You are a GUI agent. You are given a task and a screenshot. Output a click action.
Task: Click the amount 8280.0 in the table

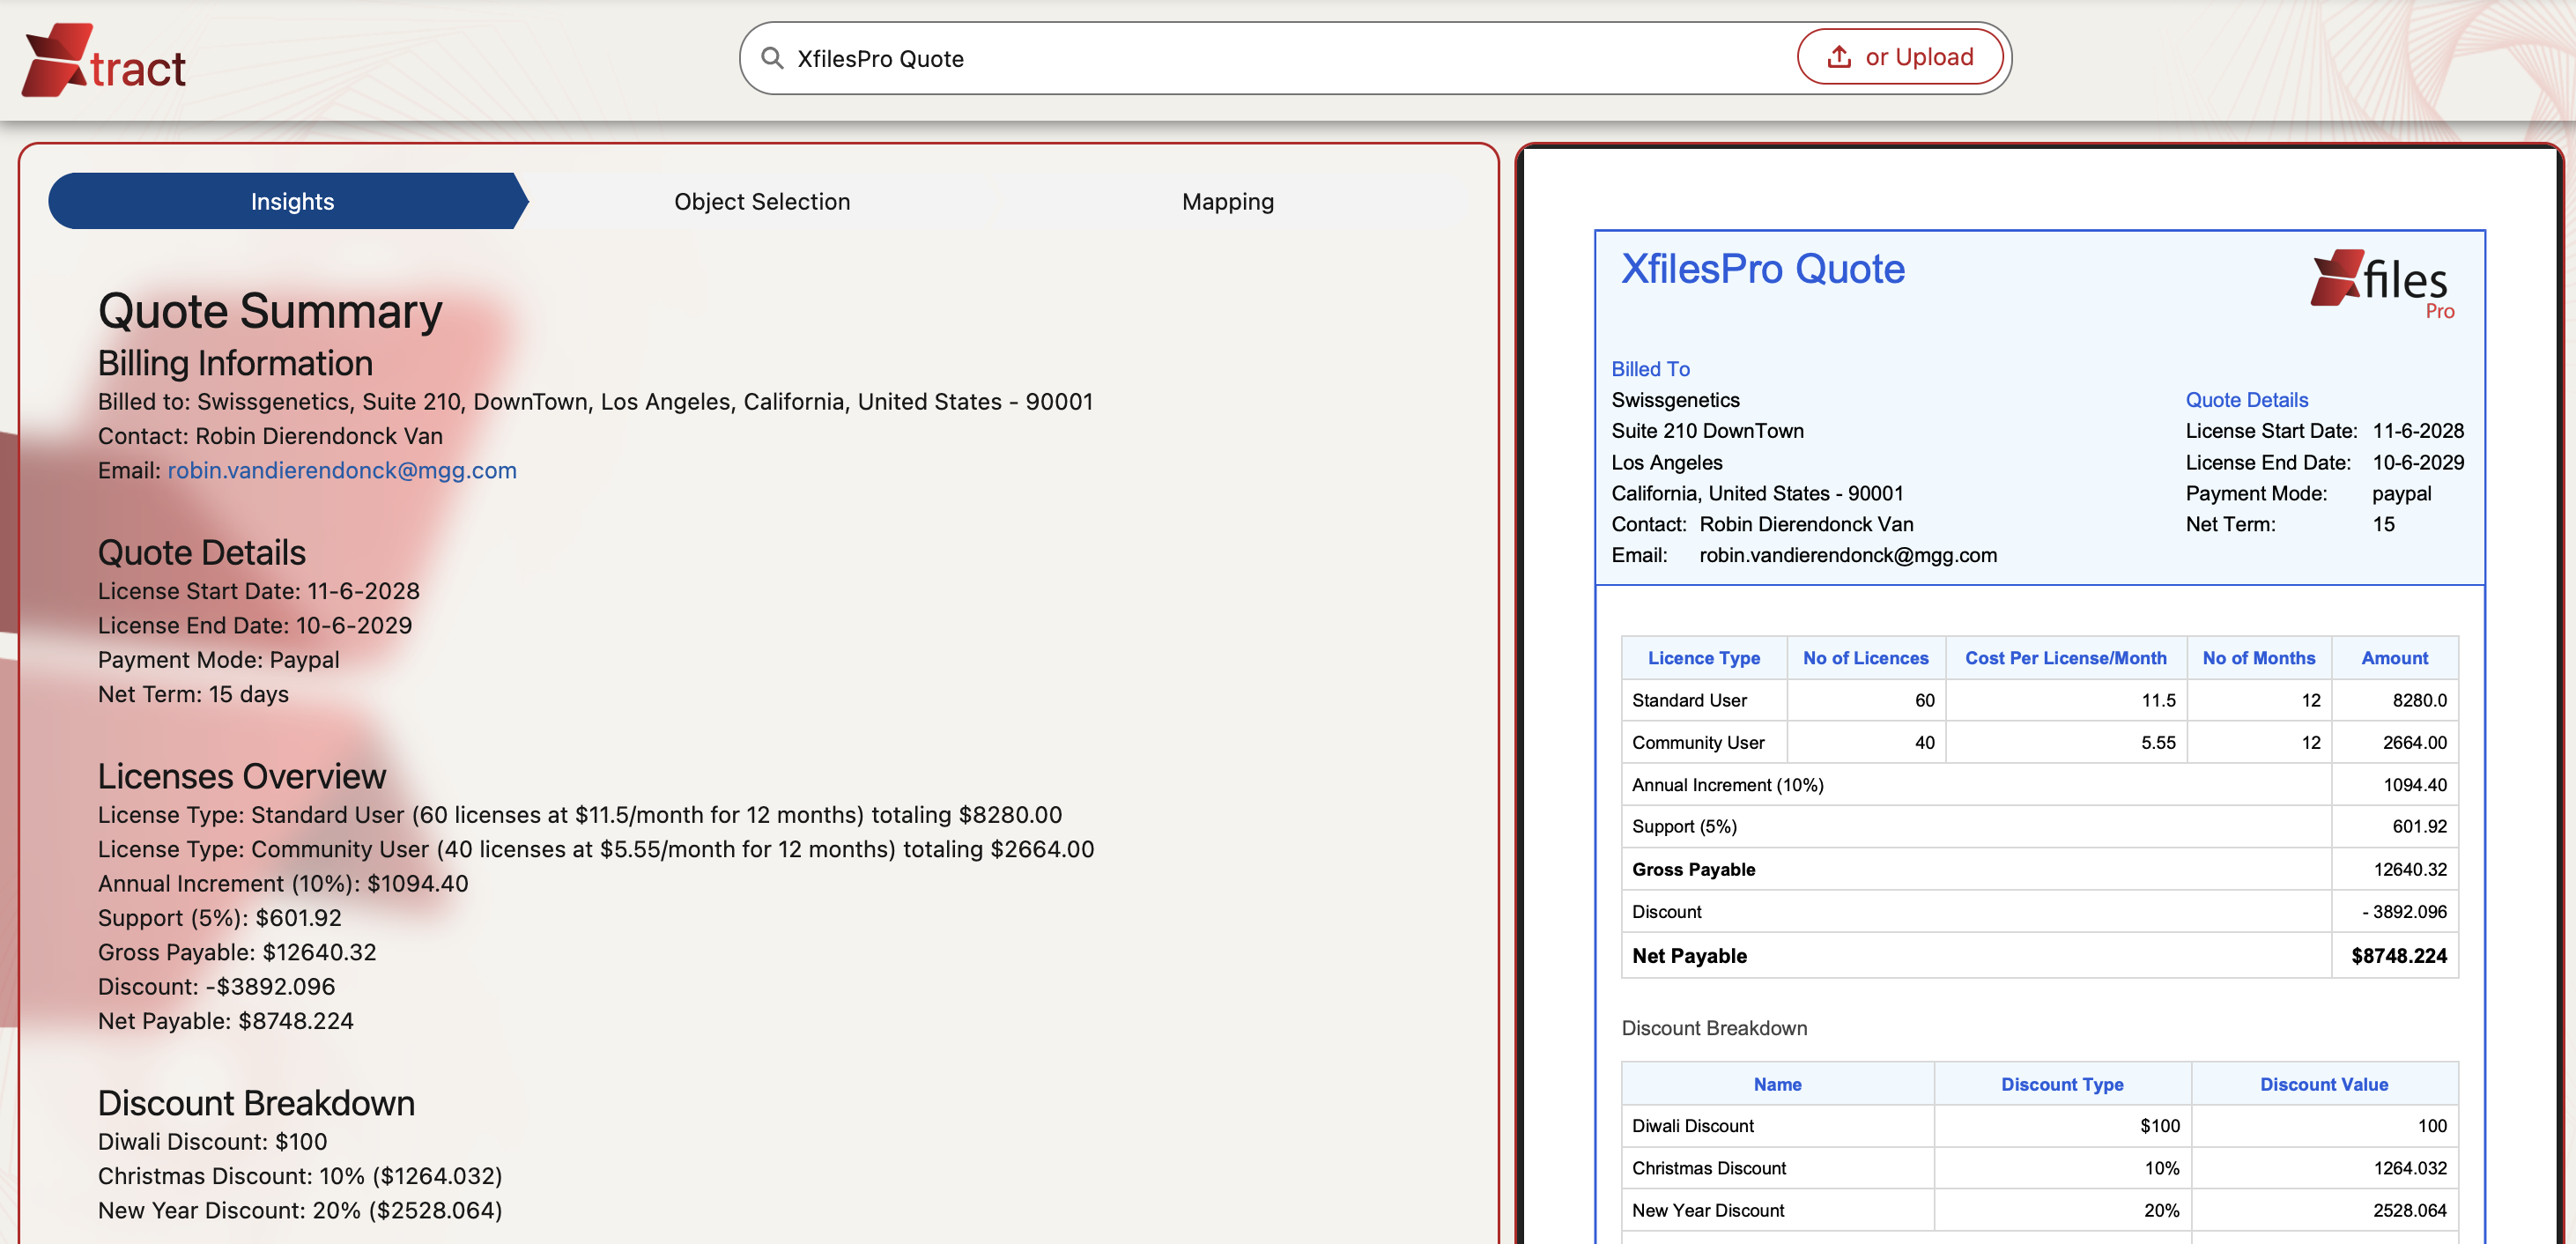pyautogui.click(x=2419, y=700)
